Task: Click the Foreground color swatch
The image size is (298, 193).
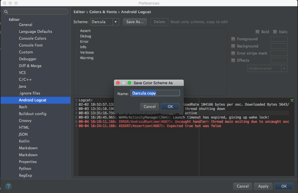Action: 279,39
